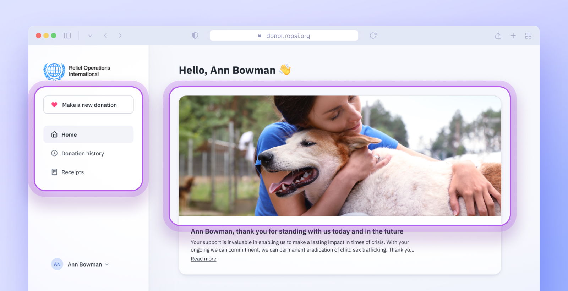568x291 pixels.
Task: Click the Receipts document icon
Action: pyautogui.click(x=54, y=172)
